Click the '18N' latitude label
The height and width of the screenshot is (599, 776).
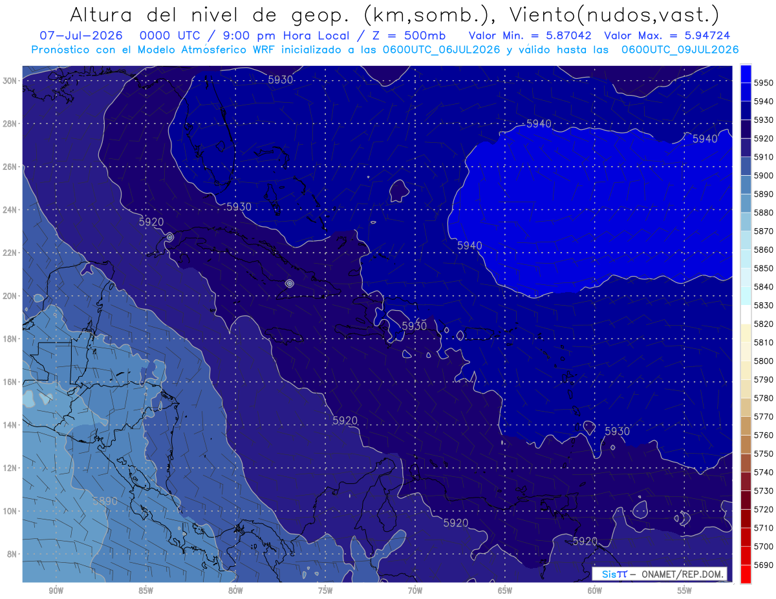(x=10, y=339)
